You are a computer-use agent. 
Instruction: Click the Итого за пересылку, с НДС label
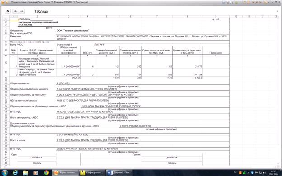click(24, 118)
